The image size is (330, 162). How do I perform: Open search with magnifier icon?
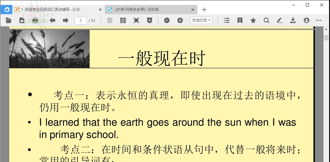tap(266, 20)
